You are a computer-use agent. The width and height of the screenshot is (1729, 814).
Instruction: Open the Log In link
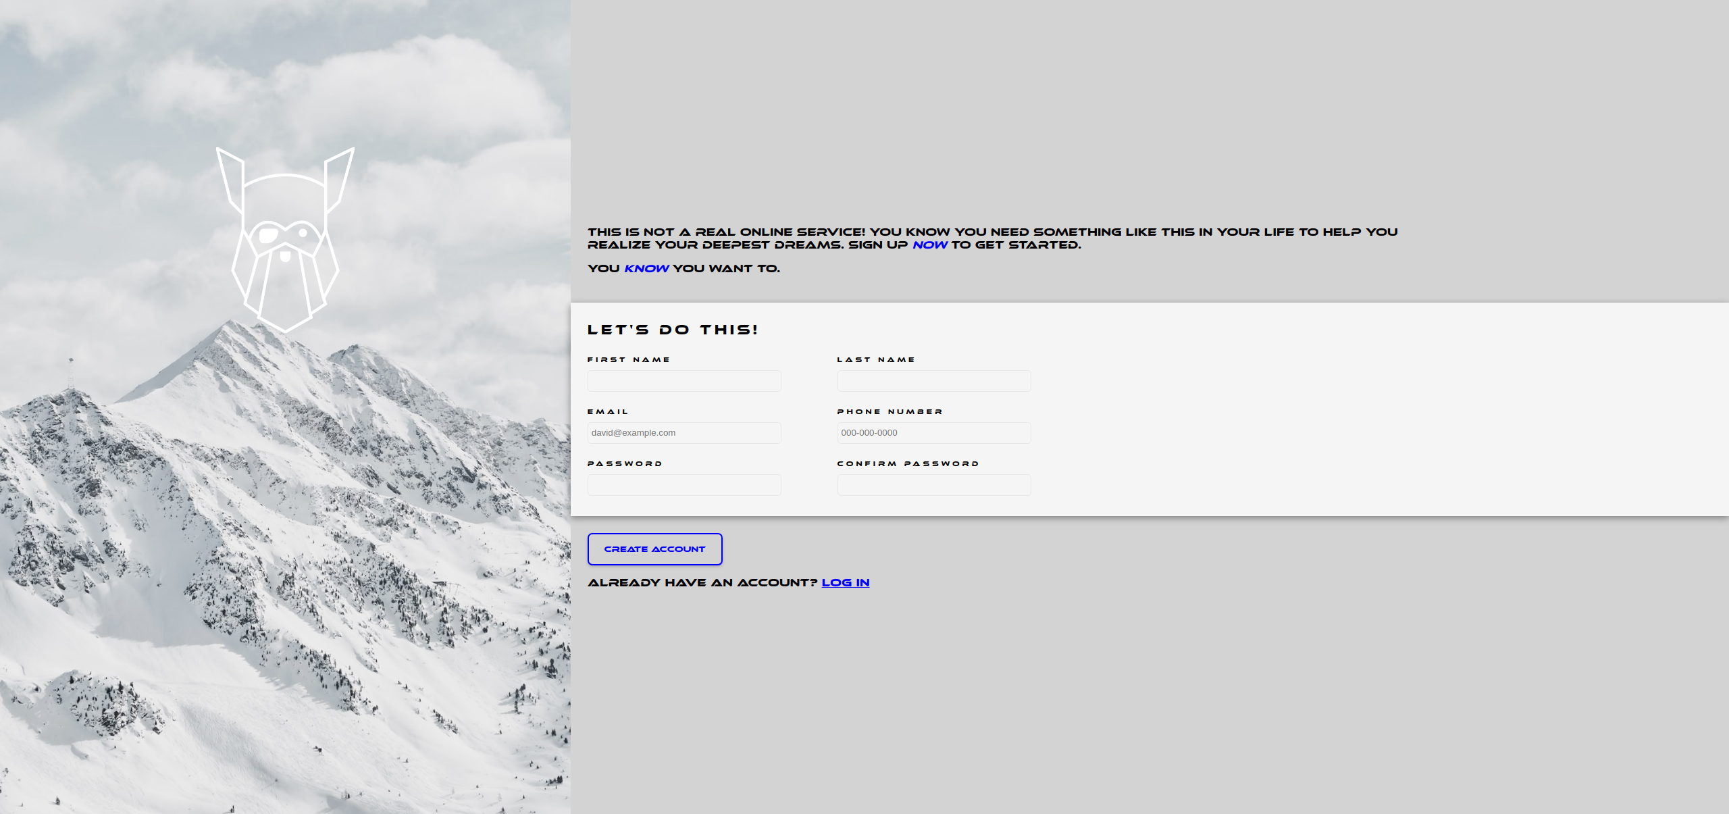[x=846, y=582]
